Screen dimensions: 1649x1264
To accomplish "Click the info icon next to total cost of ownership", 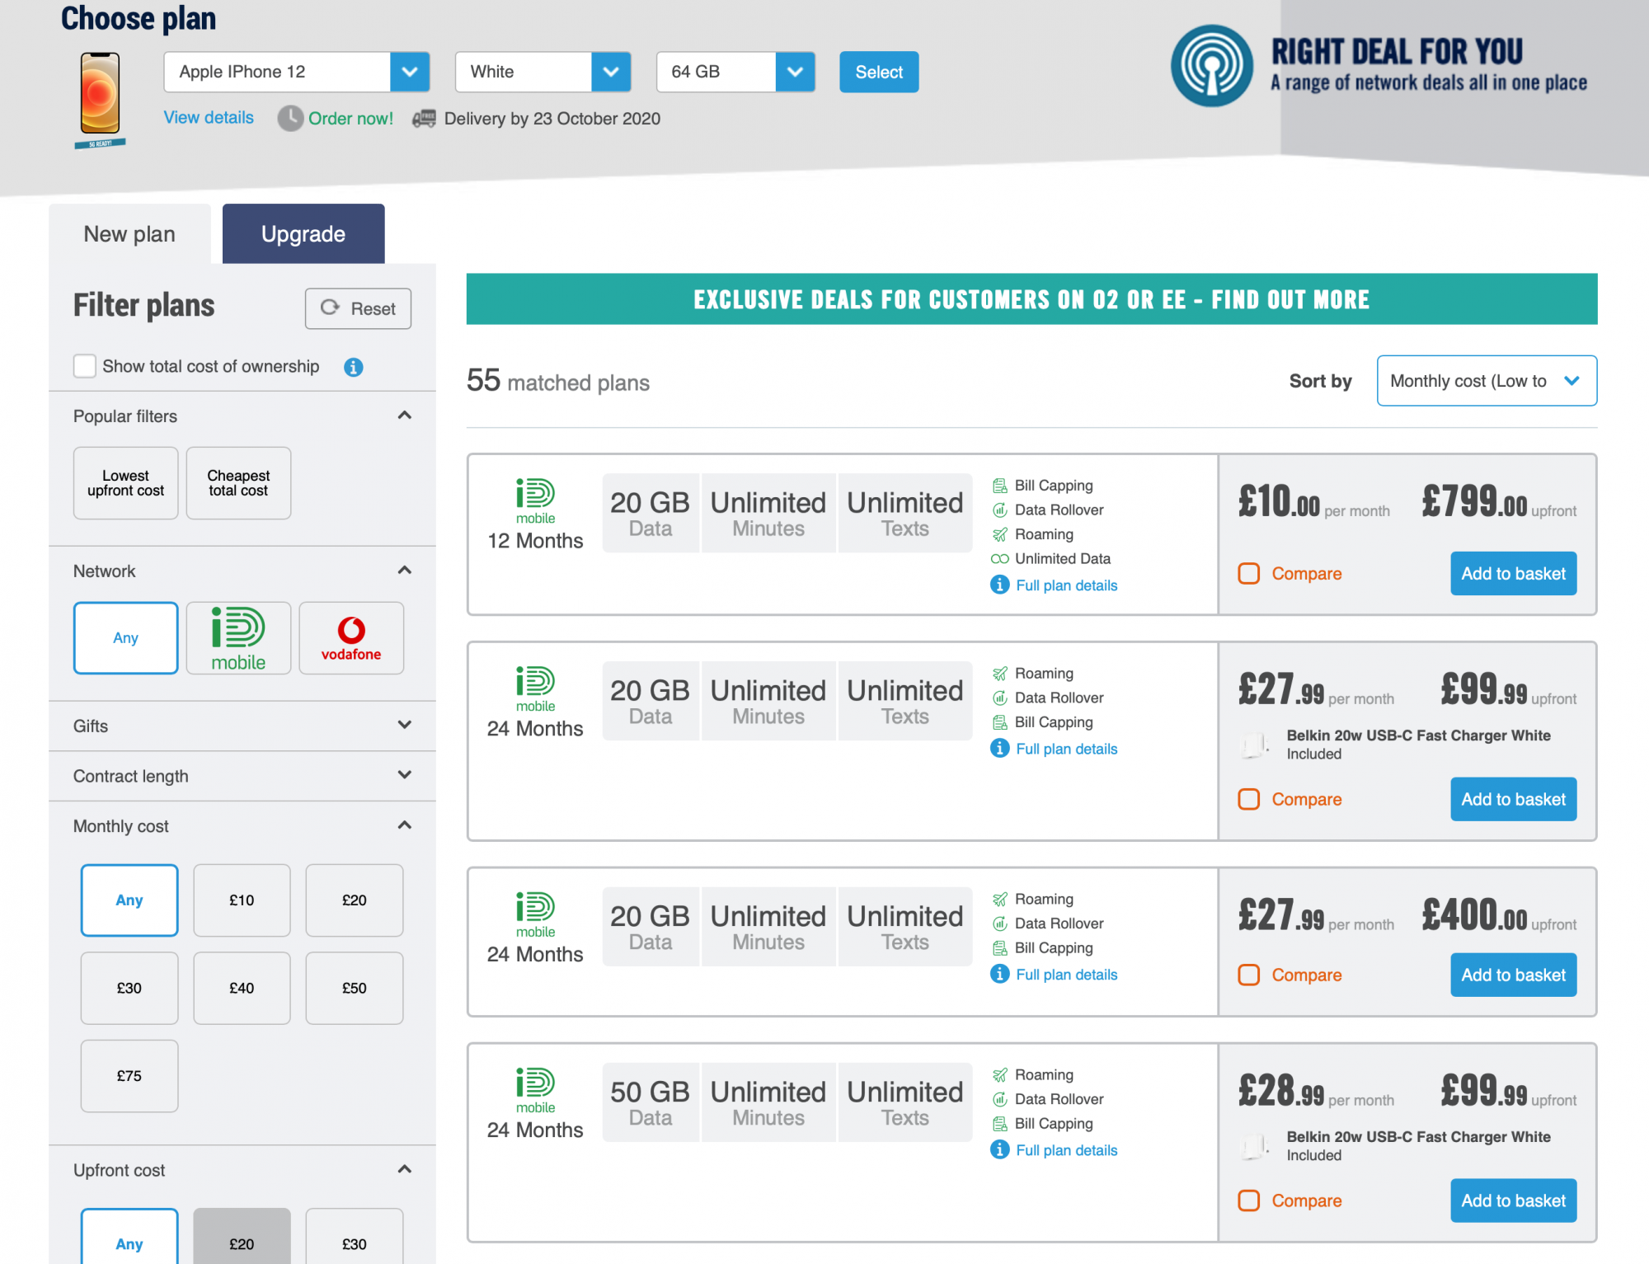I will click(x=353, y=367).
